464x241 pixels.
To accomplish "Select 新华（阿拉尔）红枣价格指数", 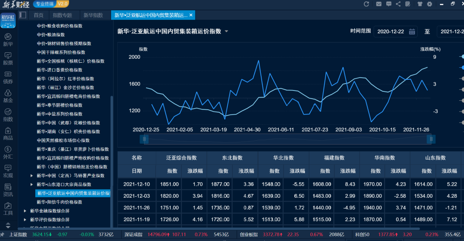I will [x=65, y=79].
